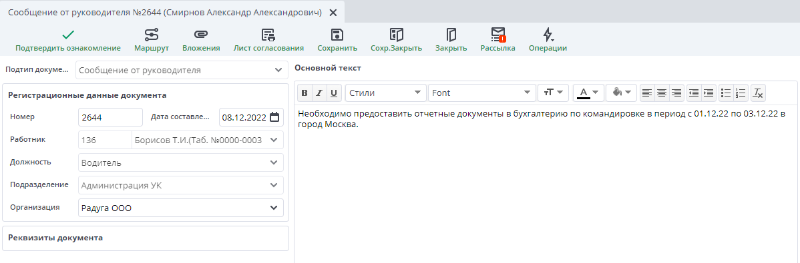Click Сохранить to save the document
Image resolution: width=800 pixels, height=263 pixels.
pyautogui.click(x=337, y=41)
